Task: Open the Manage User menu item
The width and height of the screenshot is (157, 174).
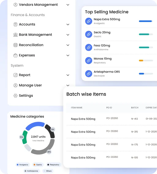Action: coord(41,85)
